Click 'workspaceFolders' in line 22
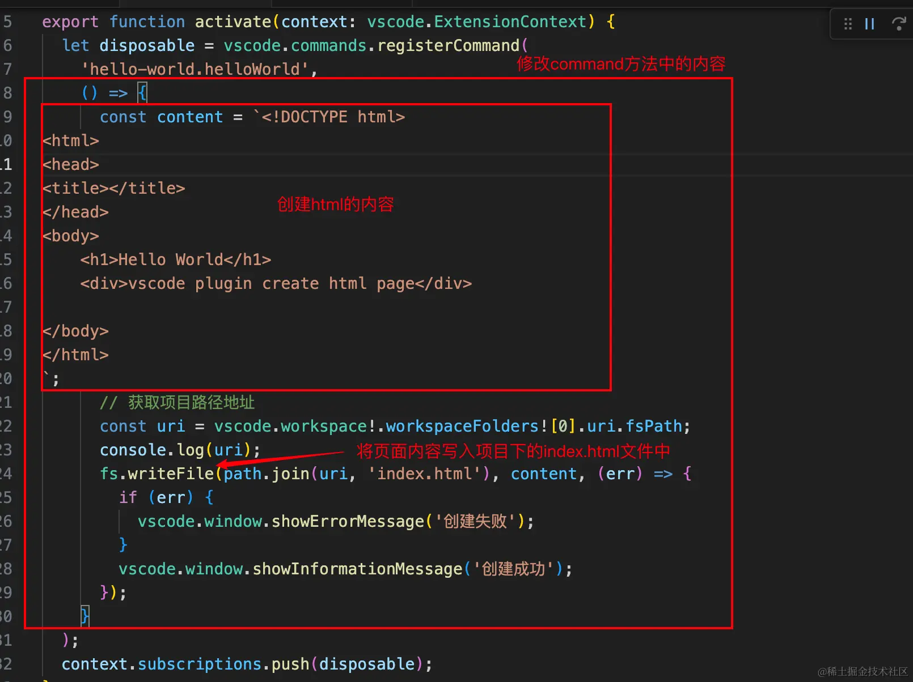913x682 pixels. coord(462,426)
